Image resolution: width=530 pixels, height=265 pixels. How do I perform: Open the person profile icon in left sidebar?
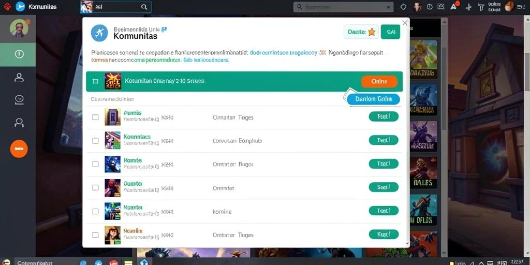coord(19,77)
